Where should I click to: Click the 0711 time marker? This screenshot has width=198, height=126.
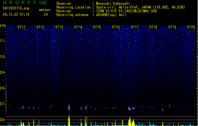click(x=21, y=27)
